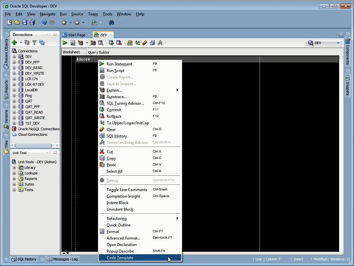Click the Rollback icon in worksheet toolbar
Screen dimensions: 354x266
(119, 43)
